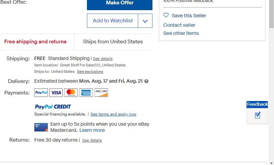Click the eBay Mastercard card image

[x=41, y=127]
